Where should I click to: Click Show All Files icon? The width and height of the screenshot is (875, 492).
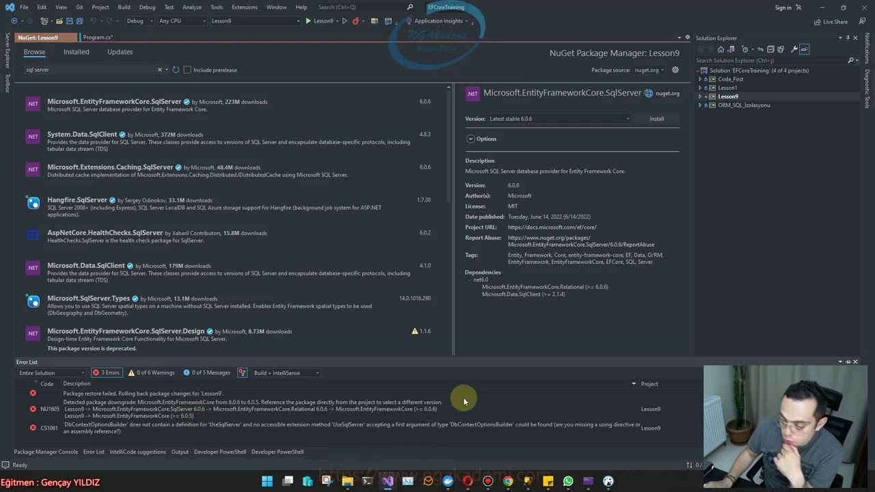pos(781,49)
